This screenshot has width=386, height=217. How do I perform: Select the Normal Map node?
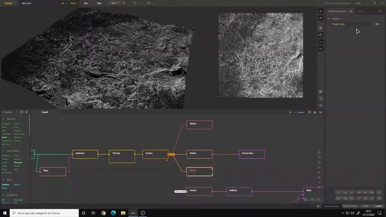coord(252,154)
